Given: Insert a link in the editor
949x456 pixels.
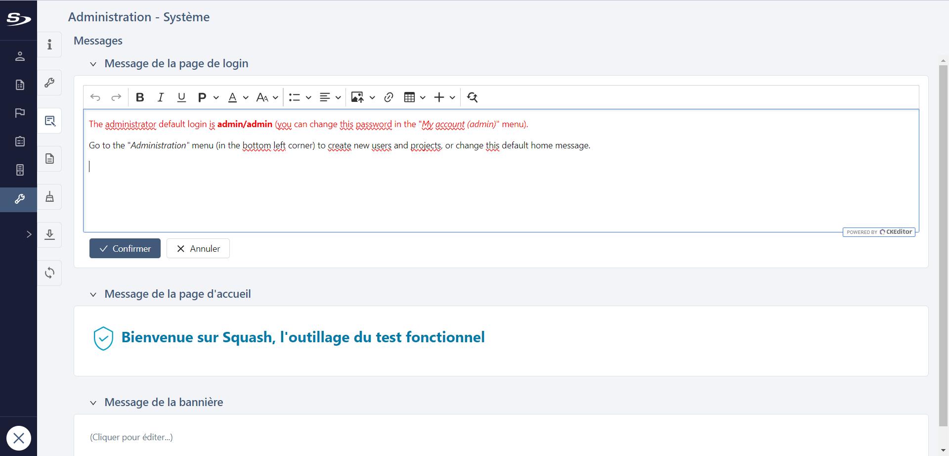Looking at the screenshot, I should point(388,97).
